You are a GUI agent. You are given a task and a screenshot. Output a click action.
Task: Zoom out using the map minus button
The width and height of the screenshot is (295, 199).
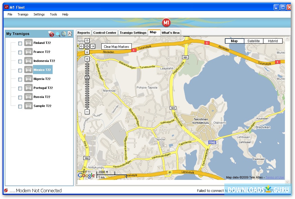point(87,112)
